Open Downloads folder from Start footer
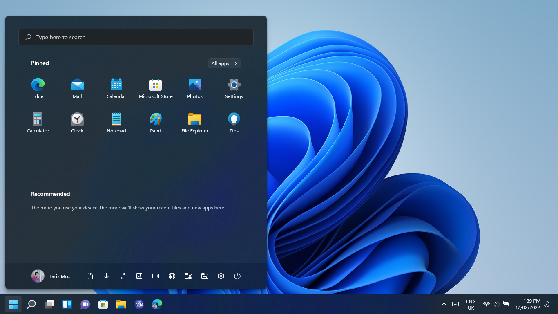This screenshot has width=558, height=314. [107, 276]
